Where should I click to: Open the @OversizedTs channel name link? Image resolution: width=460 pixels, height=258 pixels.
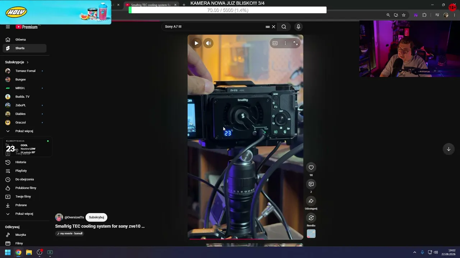[x=74, y=218]
